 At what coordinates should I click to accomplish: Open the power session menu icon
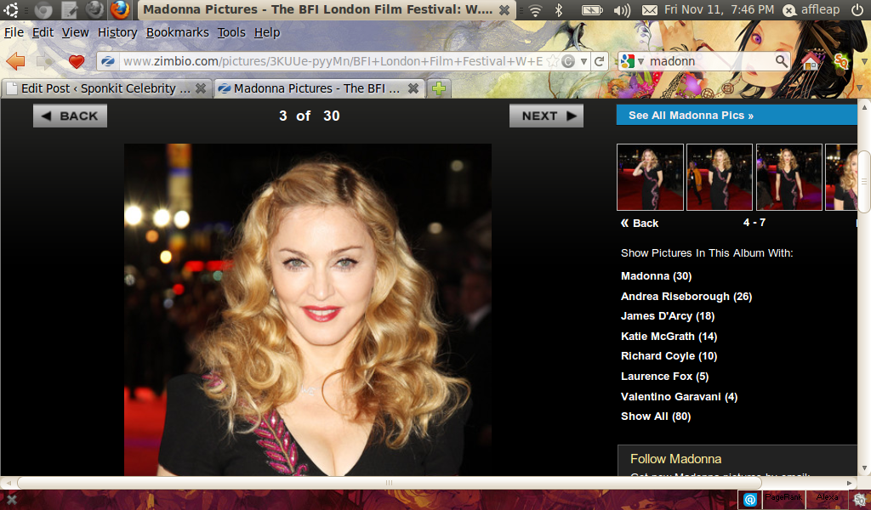(857, 9)
